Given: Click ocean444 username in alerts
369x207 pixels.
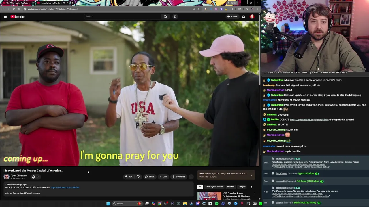Looking at the screenshot, I should click(x=281, y=181).
